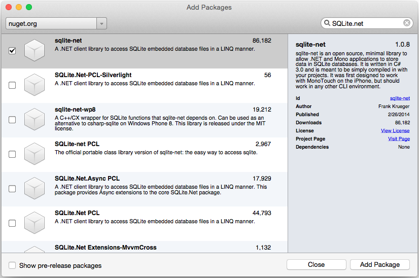Click the SQLite.Net PCL package icon

click(x=35, y=223)
